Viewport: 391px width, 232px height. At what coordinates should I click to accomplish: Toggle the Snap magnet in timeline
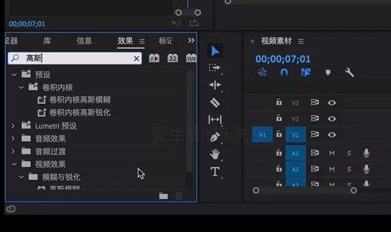pos(284,73)
